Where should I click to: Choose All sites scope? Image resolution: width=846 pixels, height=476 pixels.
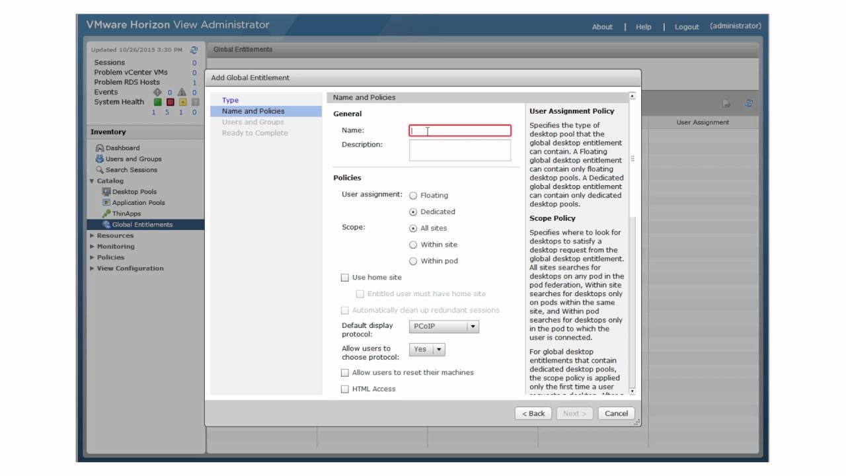414,229
